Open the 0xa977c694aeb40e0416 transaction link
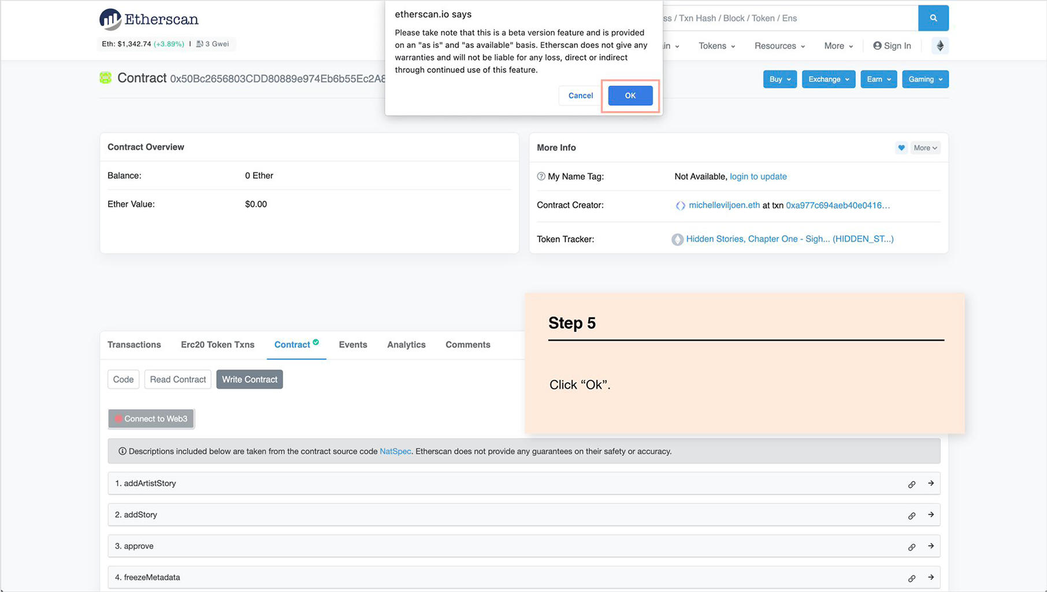 pyautogui.click(x=838, y=205)
